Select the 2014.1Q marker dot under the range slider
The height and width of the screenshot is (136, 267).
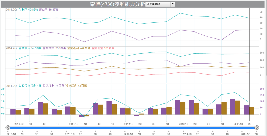click(x=242, y=131)
